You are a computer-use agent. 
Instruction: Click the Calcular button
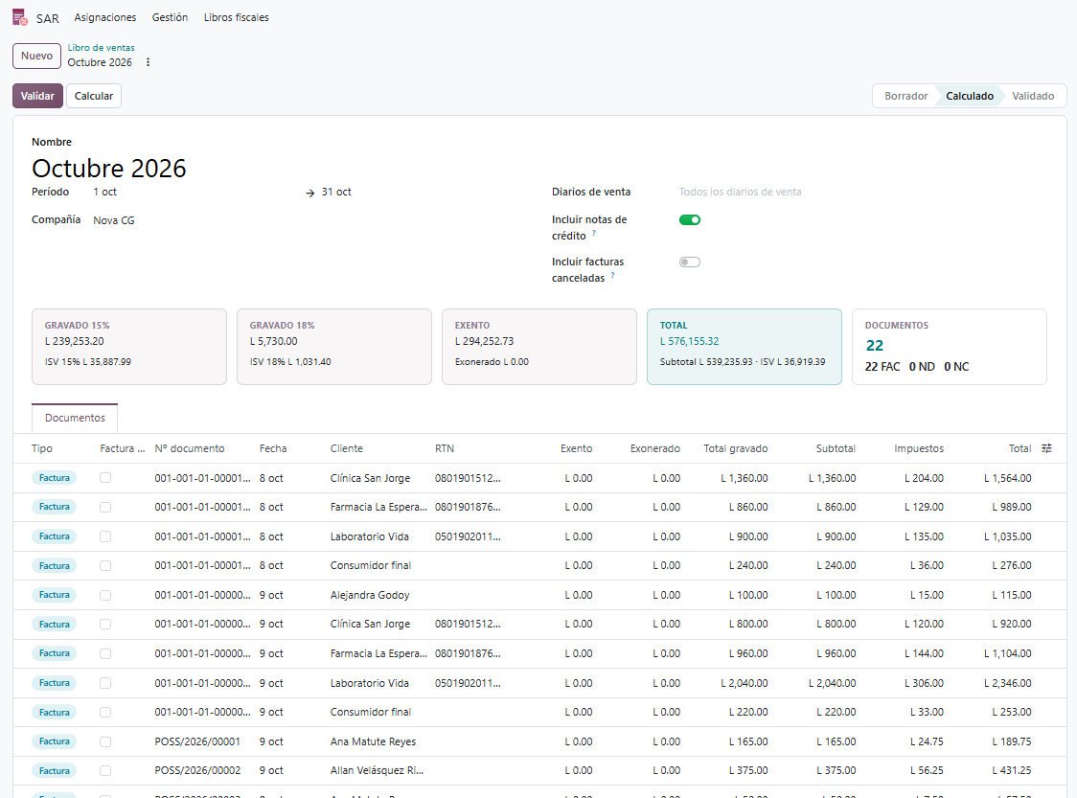93,96
